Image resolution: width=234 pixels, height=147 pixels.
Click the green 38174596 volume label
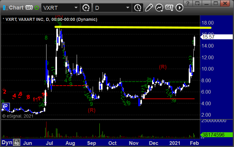(x=216, y=135)
